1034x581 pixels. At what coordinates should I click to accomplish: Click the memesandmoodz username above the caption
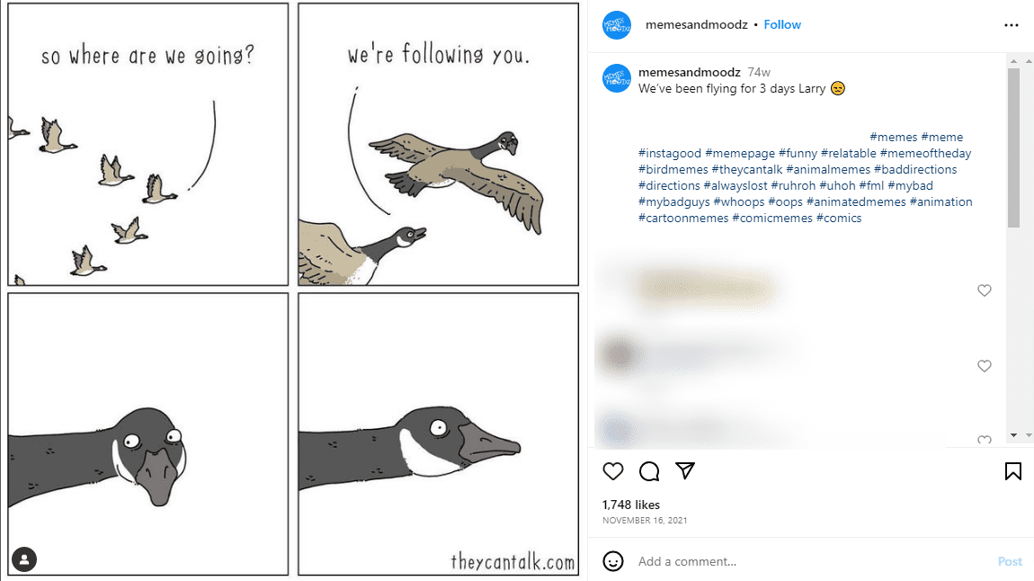click(x=689, y=71)
